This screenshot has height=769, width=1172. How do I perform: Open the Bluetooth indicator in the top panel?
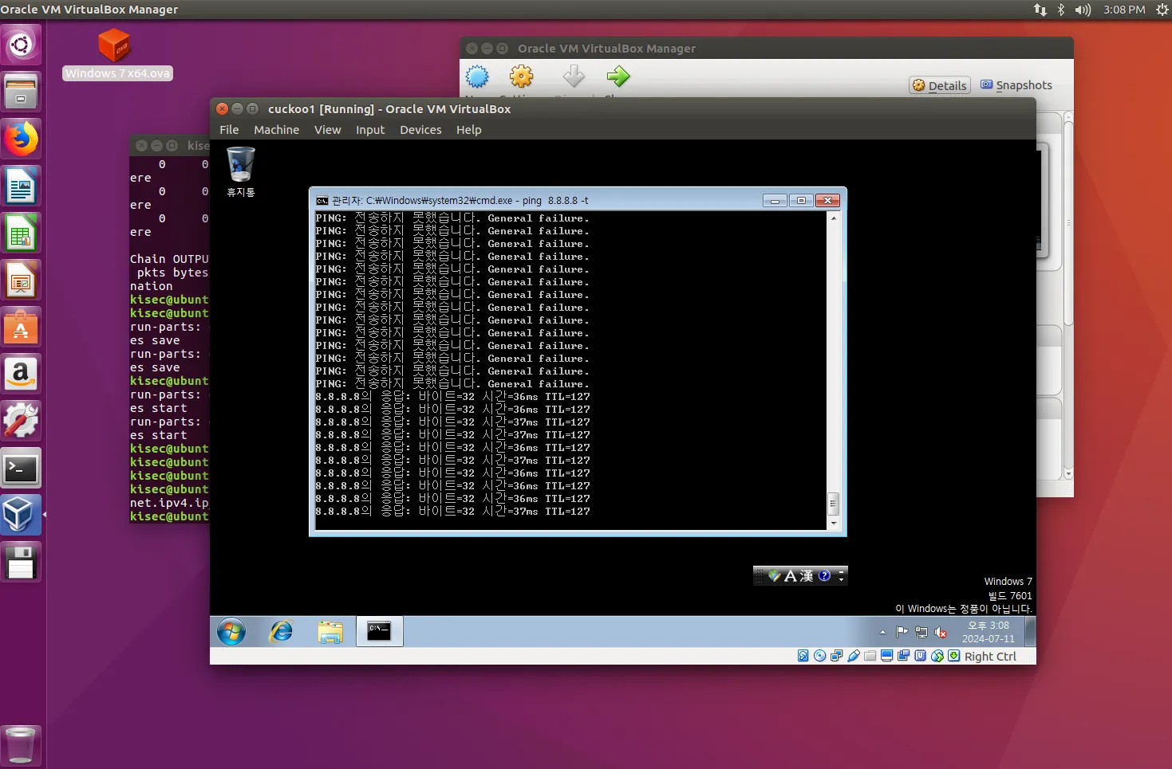[x=1061, y=10]
